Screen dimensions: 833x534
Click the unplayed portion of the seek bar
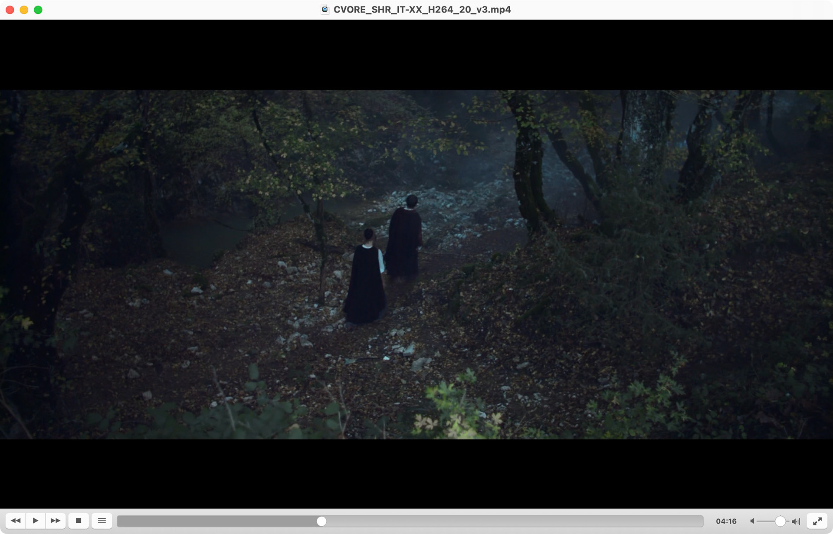tap(512, 521)
